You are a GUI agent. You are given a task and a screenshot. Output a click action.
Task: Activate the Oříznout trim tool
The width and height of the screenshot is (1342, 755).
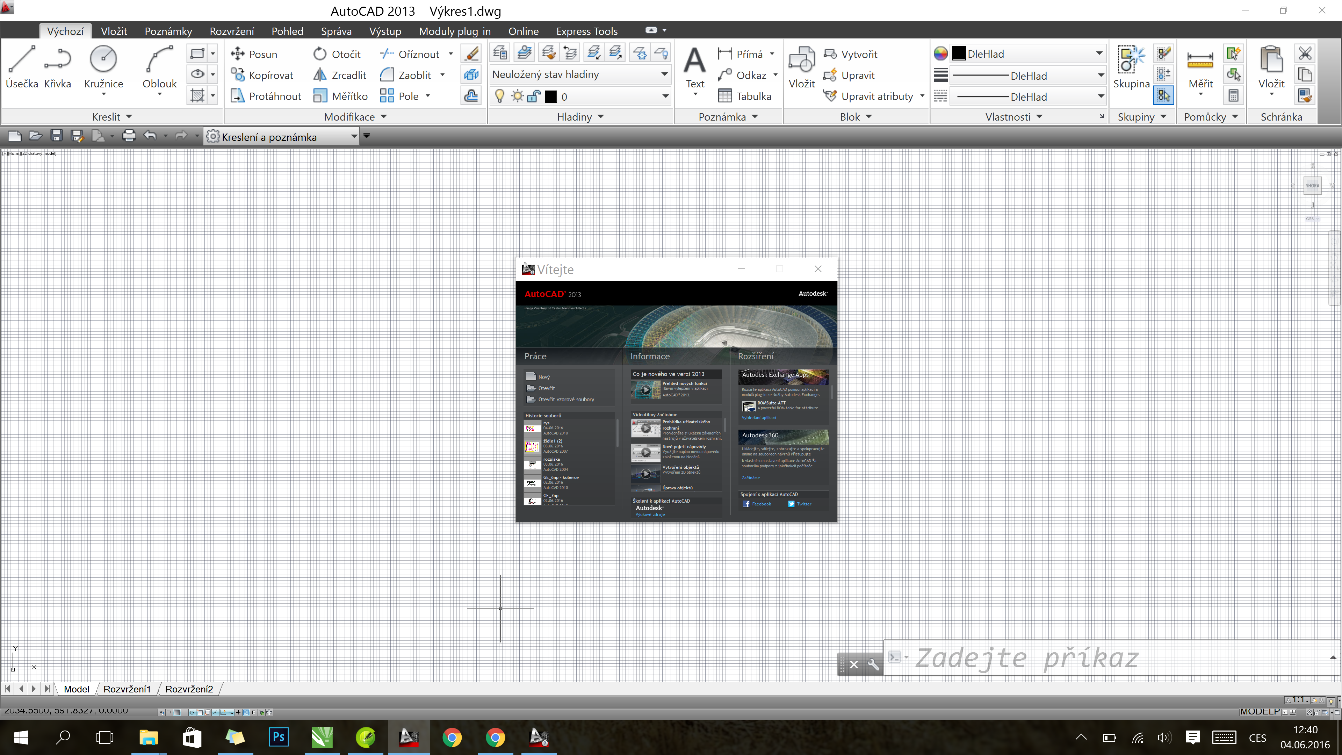tap(411, 54)
